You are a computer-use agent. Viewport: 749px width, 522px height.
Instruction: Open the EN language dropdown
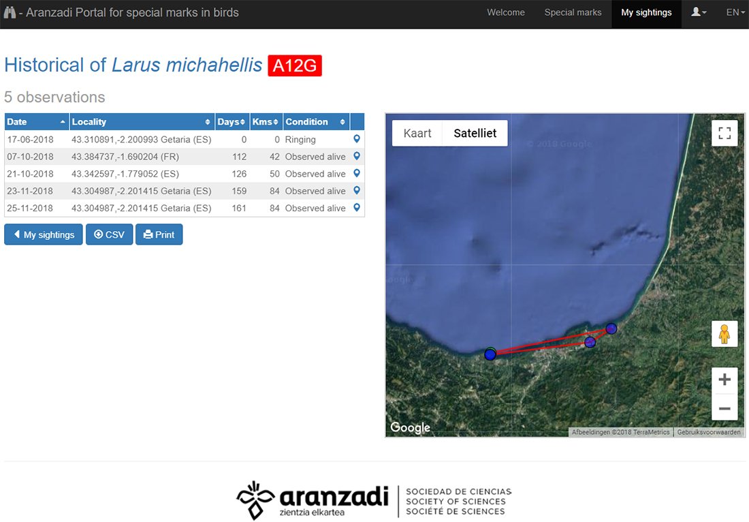coord(735,12)
